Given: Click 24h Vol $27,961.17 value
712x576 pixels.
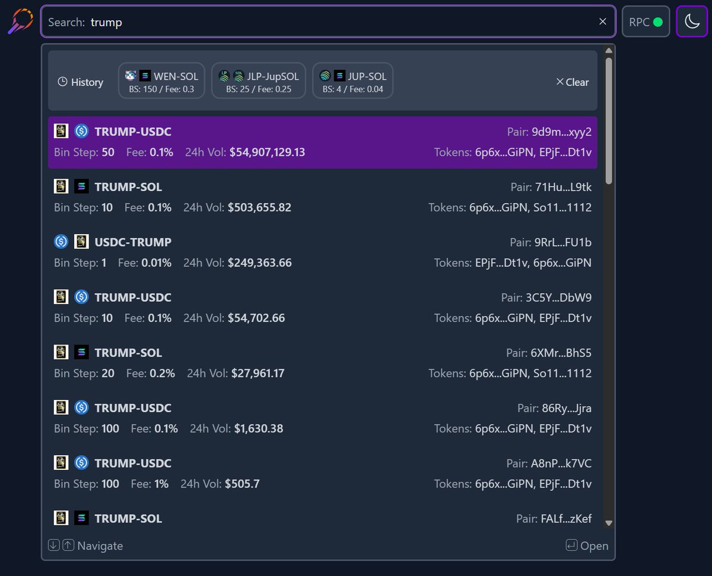Looking at the screenshot, I should pyautogui.click(x=258, y=373).
